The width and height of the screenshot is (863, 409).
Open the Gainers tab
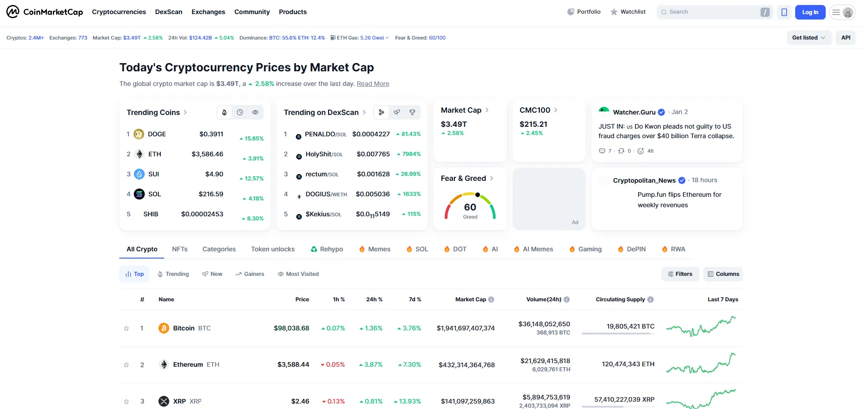pyautogui.click(x=250, y=274)
